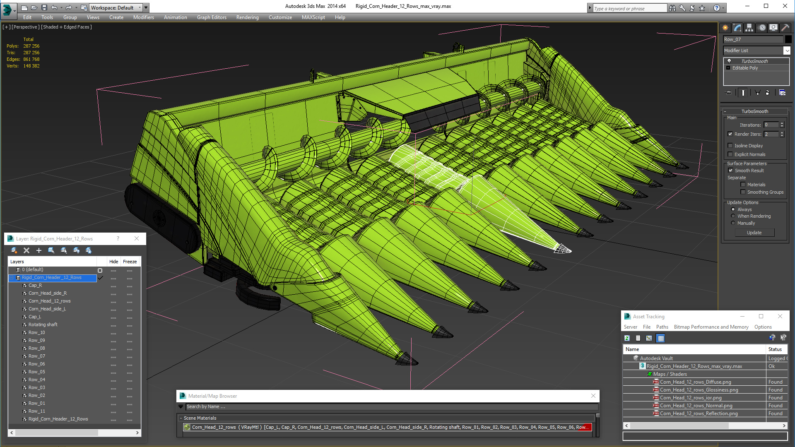Switch to the Modify command panel tab
Viewport: 795px width, 447px height.
coord(737,28)
